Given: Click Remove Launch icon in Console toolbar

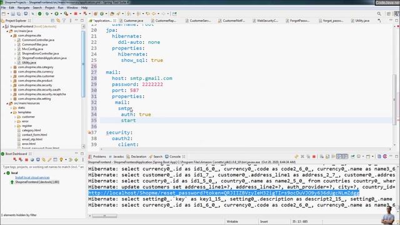Looking at the screenshot, I should 302,157.
